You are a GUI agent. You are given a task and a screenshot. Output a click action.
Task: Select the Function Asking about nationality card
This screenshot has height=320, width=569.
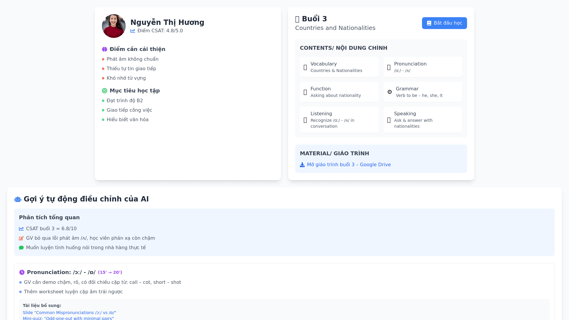[339, 92]
